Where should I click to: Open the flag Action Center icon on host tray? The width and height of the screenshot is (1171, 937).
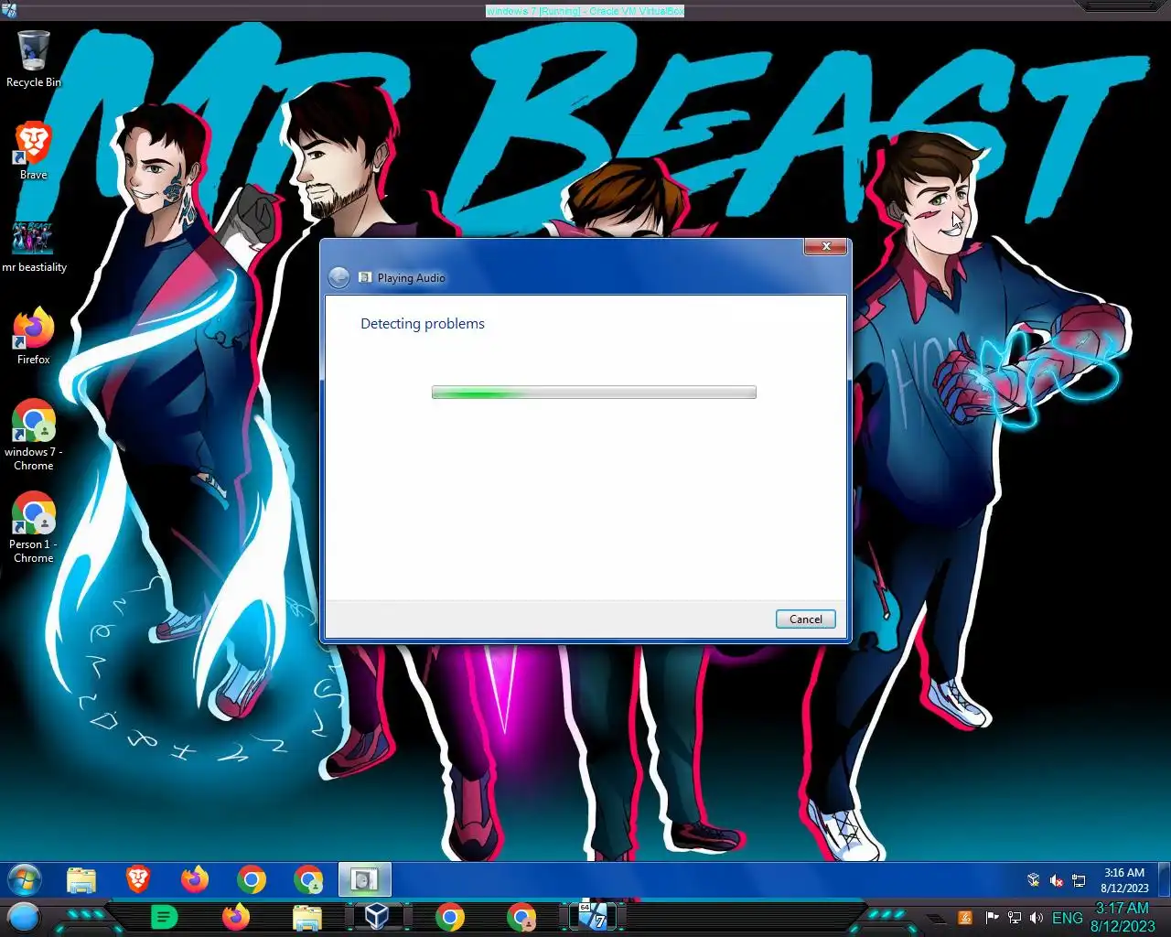[992, 918]
